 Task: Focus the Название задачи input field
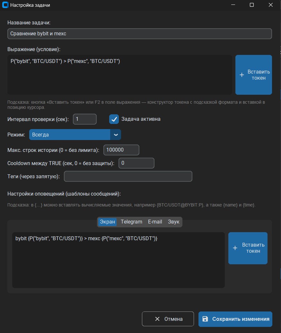140,34
